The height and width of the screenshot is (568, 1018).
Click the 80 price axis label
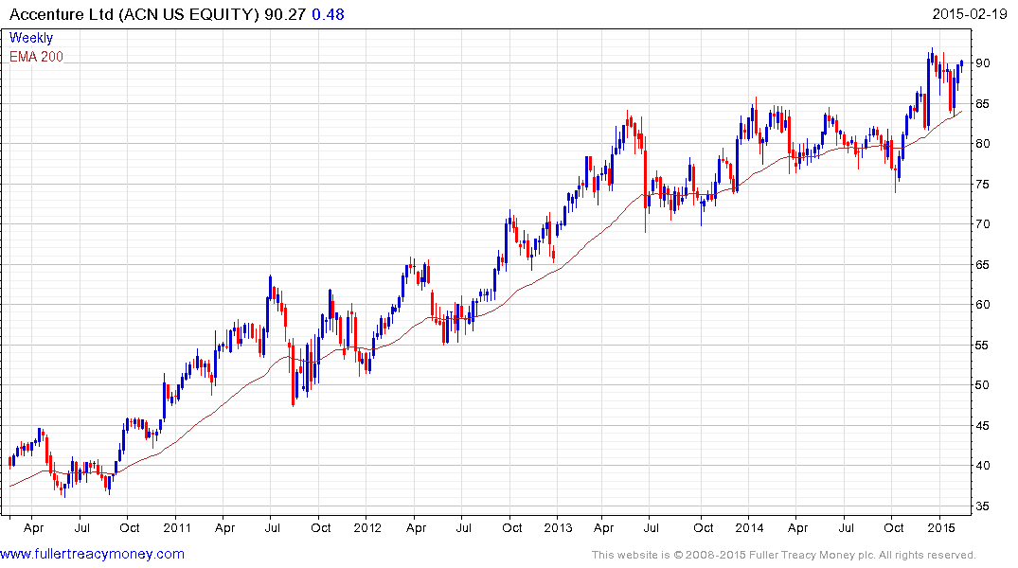click(983, 144)
